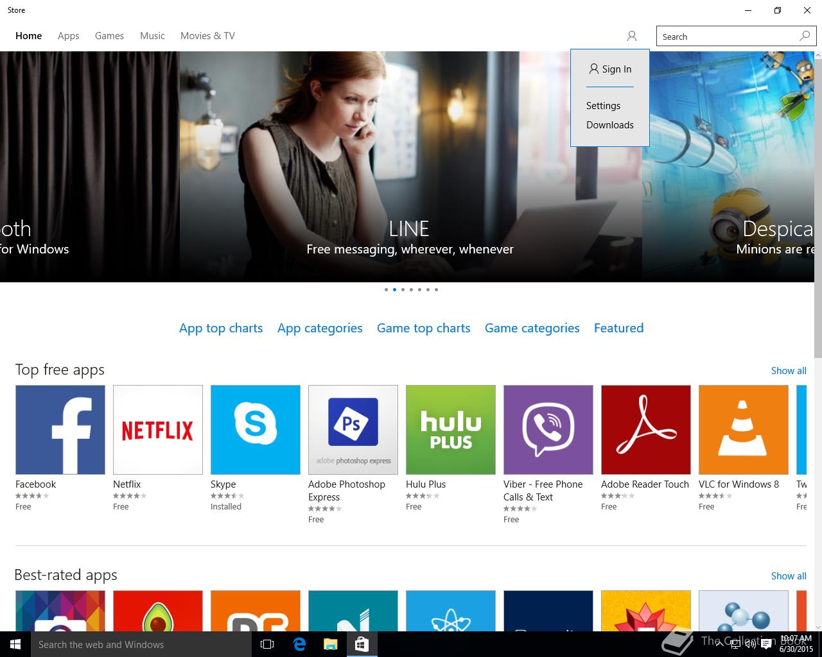
Task: Switch to the Games tab
Action: coord(109,36)
